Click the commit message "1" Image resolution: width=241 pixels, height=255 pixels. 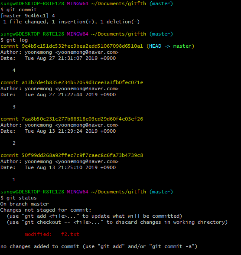(14, 180)
